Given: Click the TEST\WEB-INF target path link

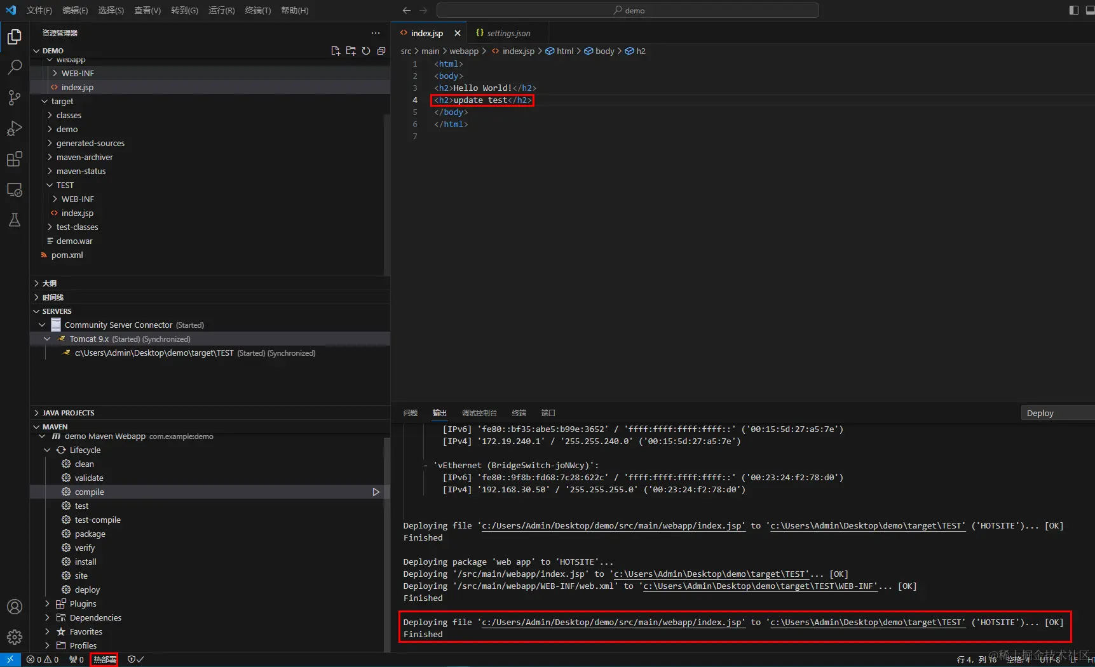Looking at the screenshot, I should [760, 586].
